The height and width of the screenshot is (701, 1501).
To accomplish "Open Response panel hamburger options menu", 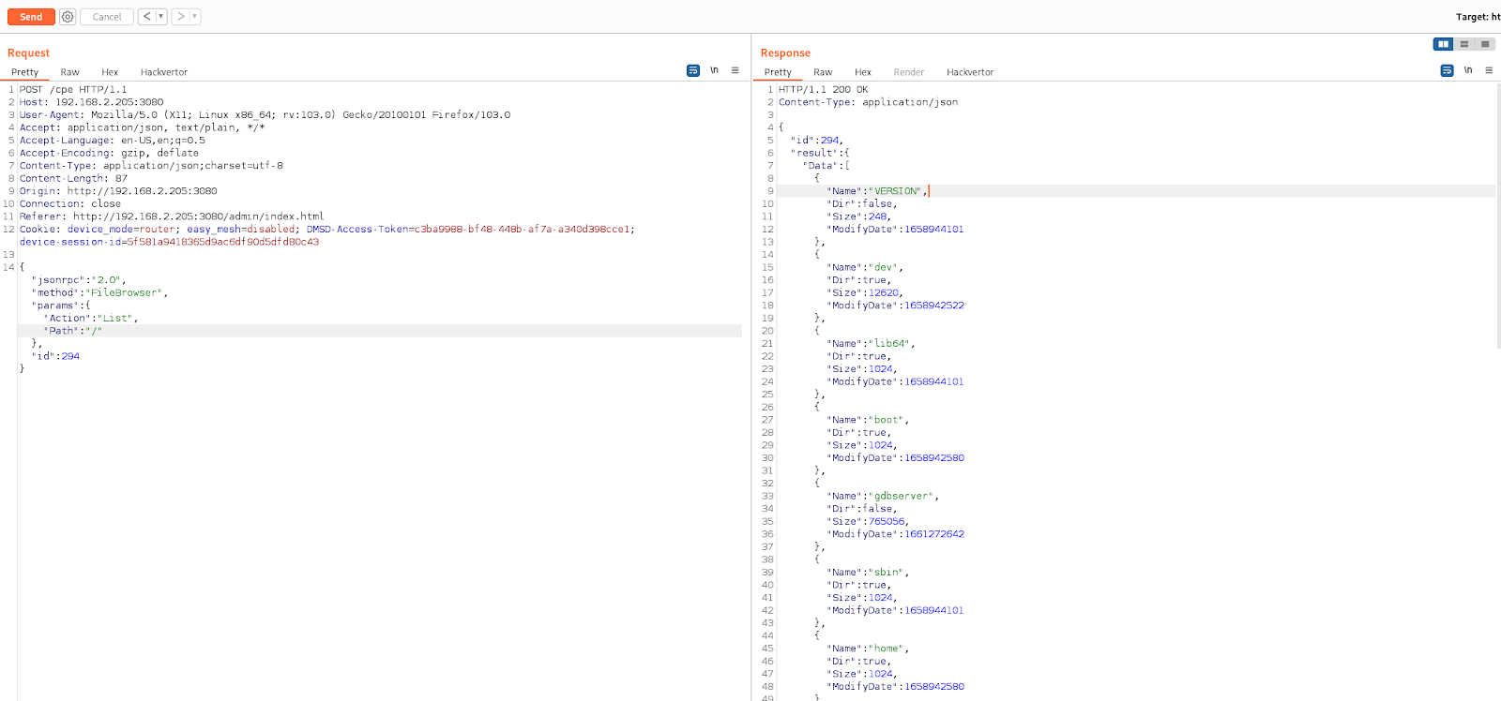I will 1489,70.
